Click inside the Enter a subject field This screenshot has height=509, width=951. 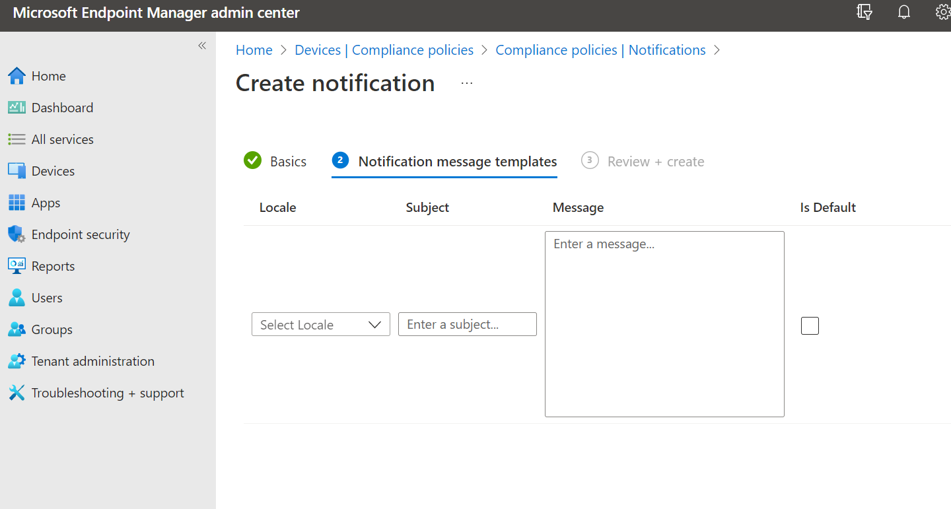467,324
